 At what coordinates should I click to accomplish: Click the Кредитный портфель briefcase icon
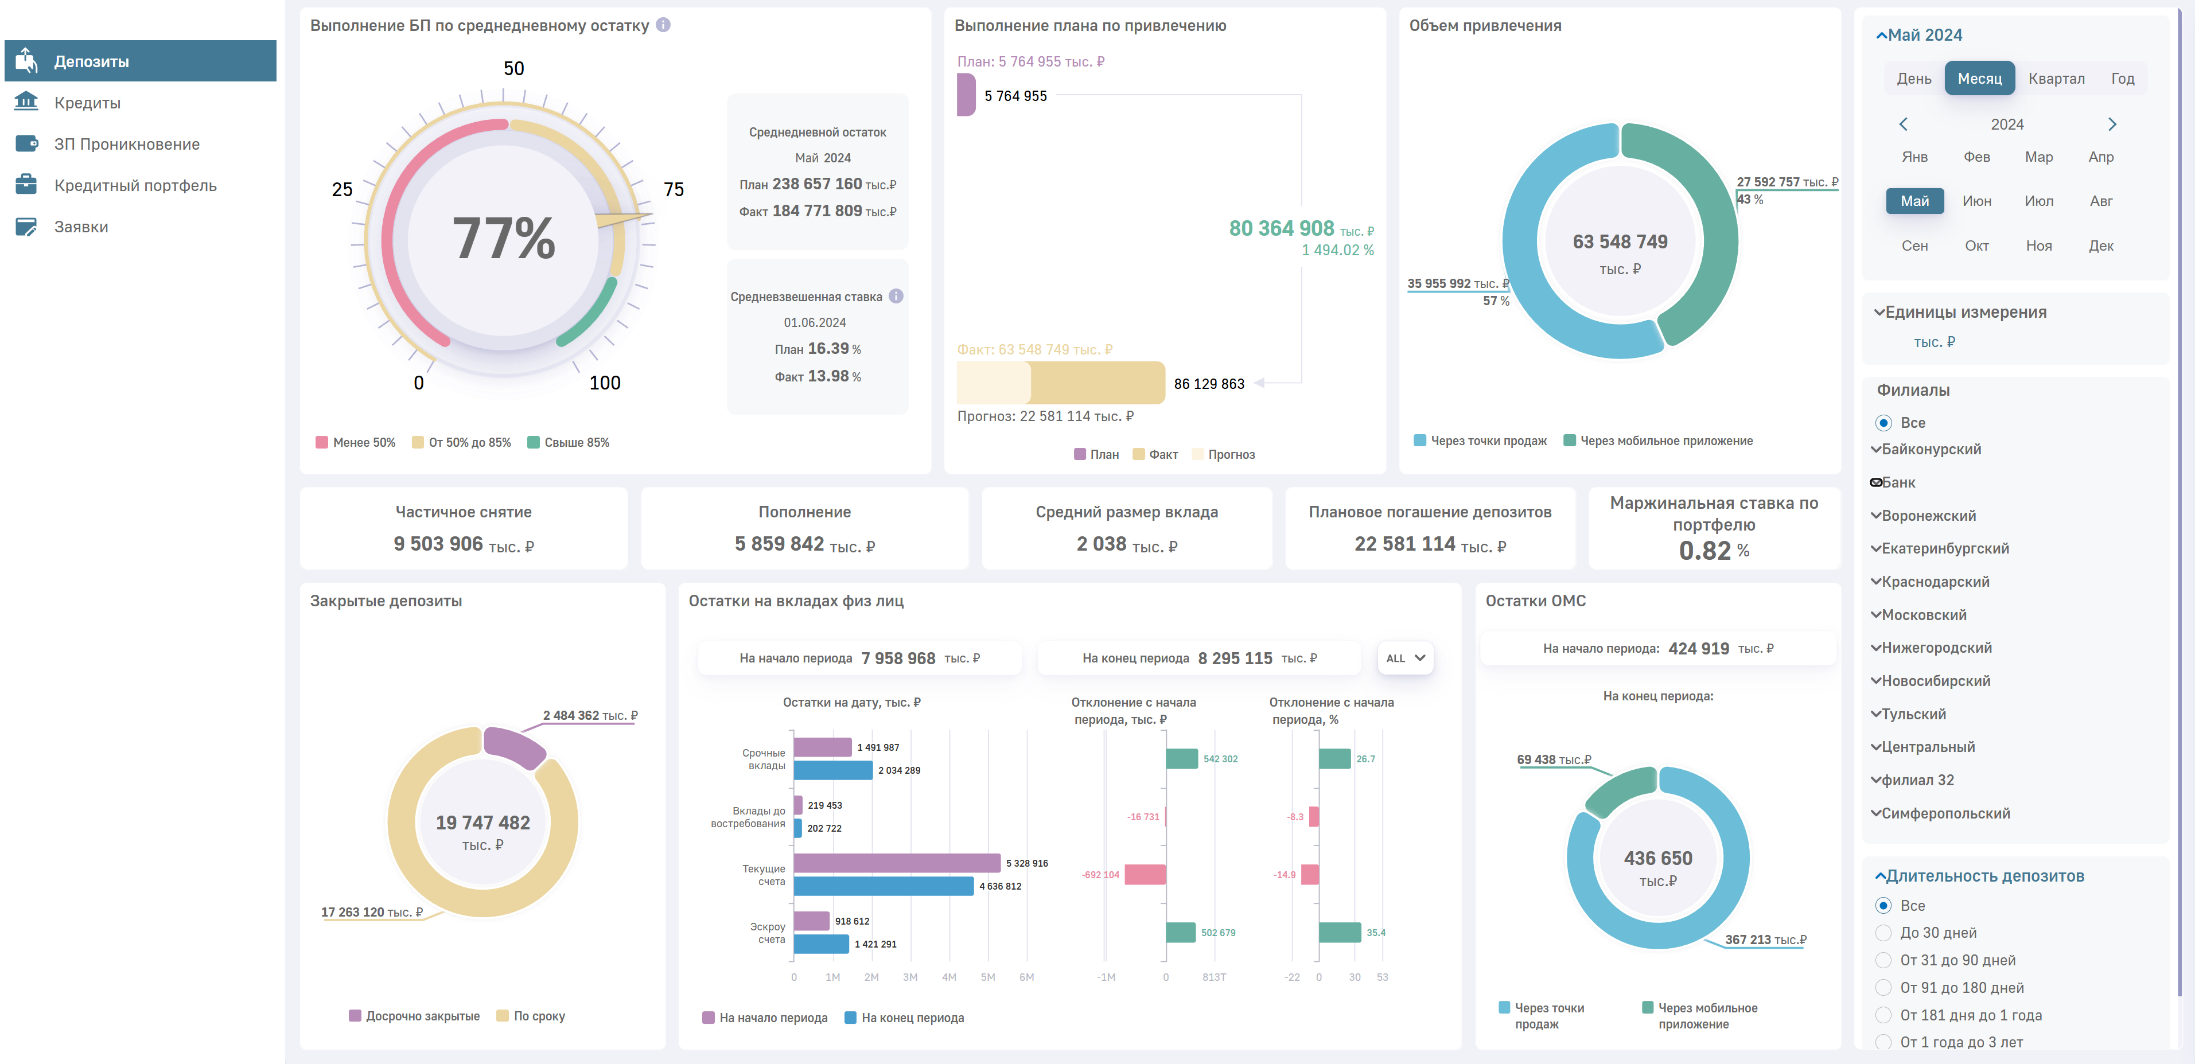pyautogui.click(x=26, y=185)
